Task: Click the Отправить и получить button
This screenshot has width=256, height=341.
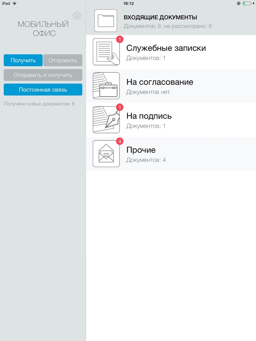Action: pos(43,75)
